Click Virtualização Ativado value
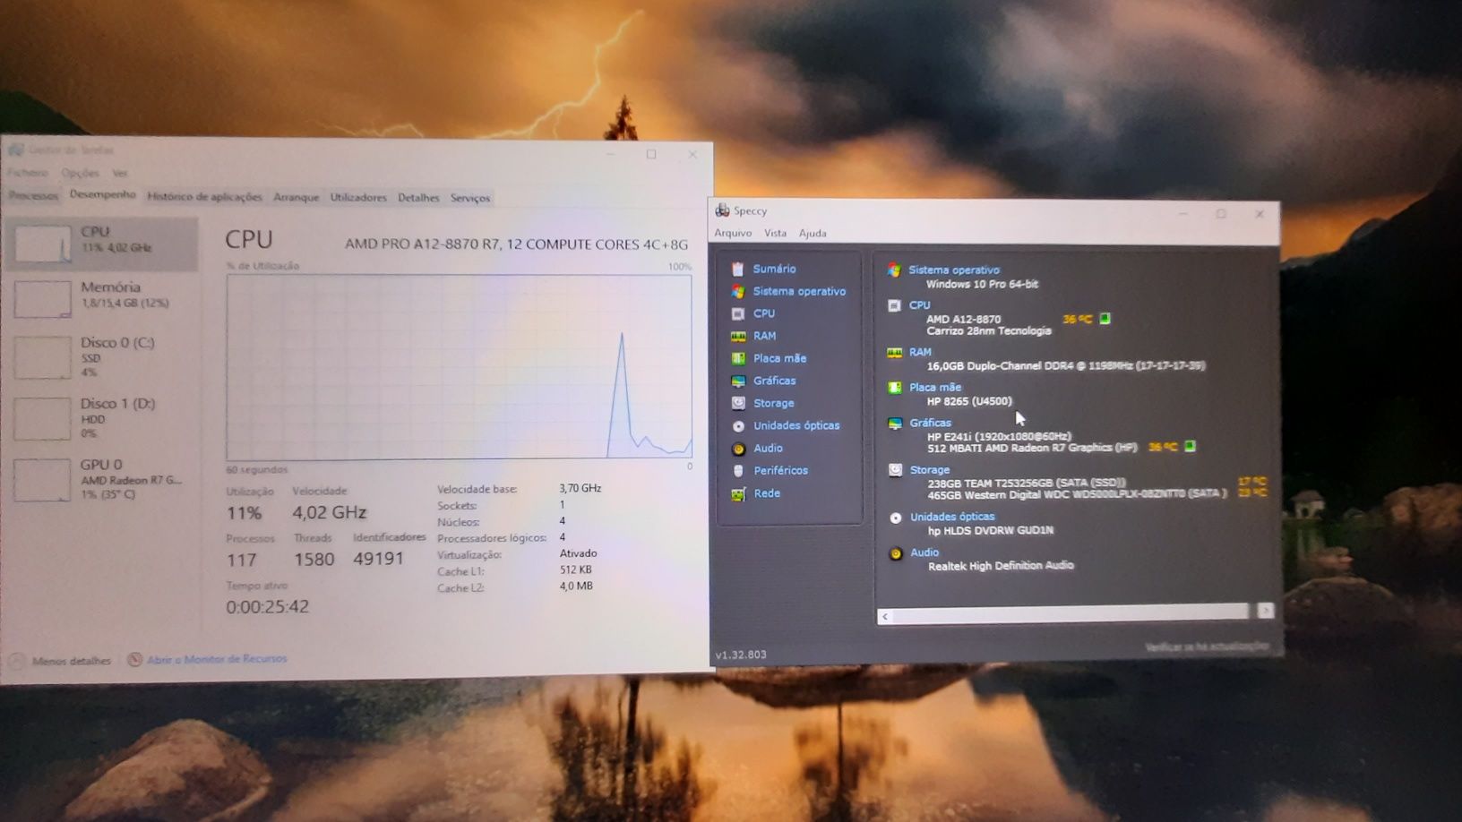 (x=578, y=553)
